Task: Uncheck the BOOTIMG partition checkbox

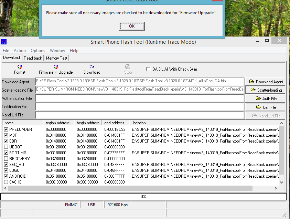Action: 6,153
